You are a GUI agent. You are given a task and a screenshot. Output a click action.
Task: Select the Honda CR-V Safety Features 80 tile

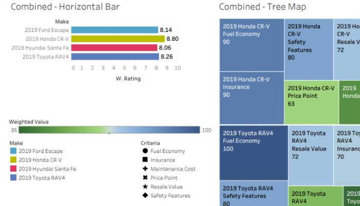coord(309,49)
